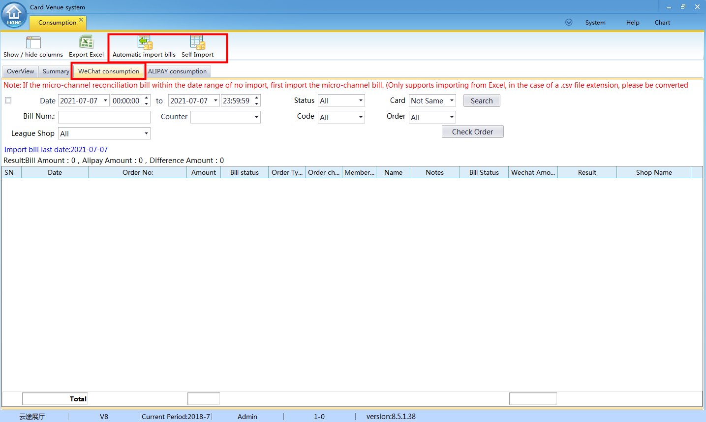The width and height of the screenshot is (706, 422).
Task: Decrease the end time 23:59:59 spinner
Action: [x=257, y=103]
